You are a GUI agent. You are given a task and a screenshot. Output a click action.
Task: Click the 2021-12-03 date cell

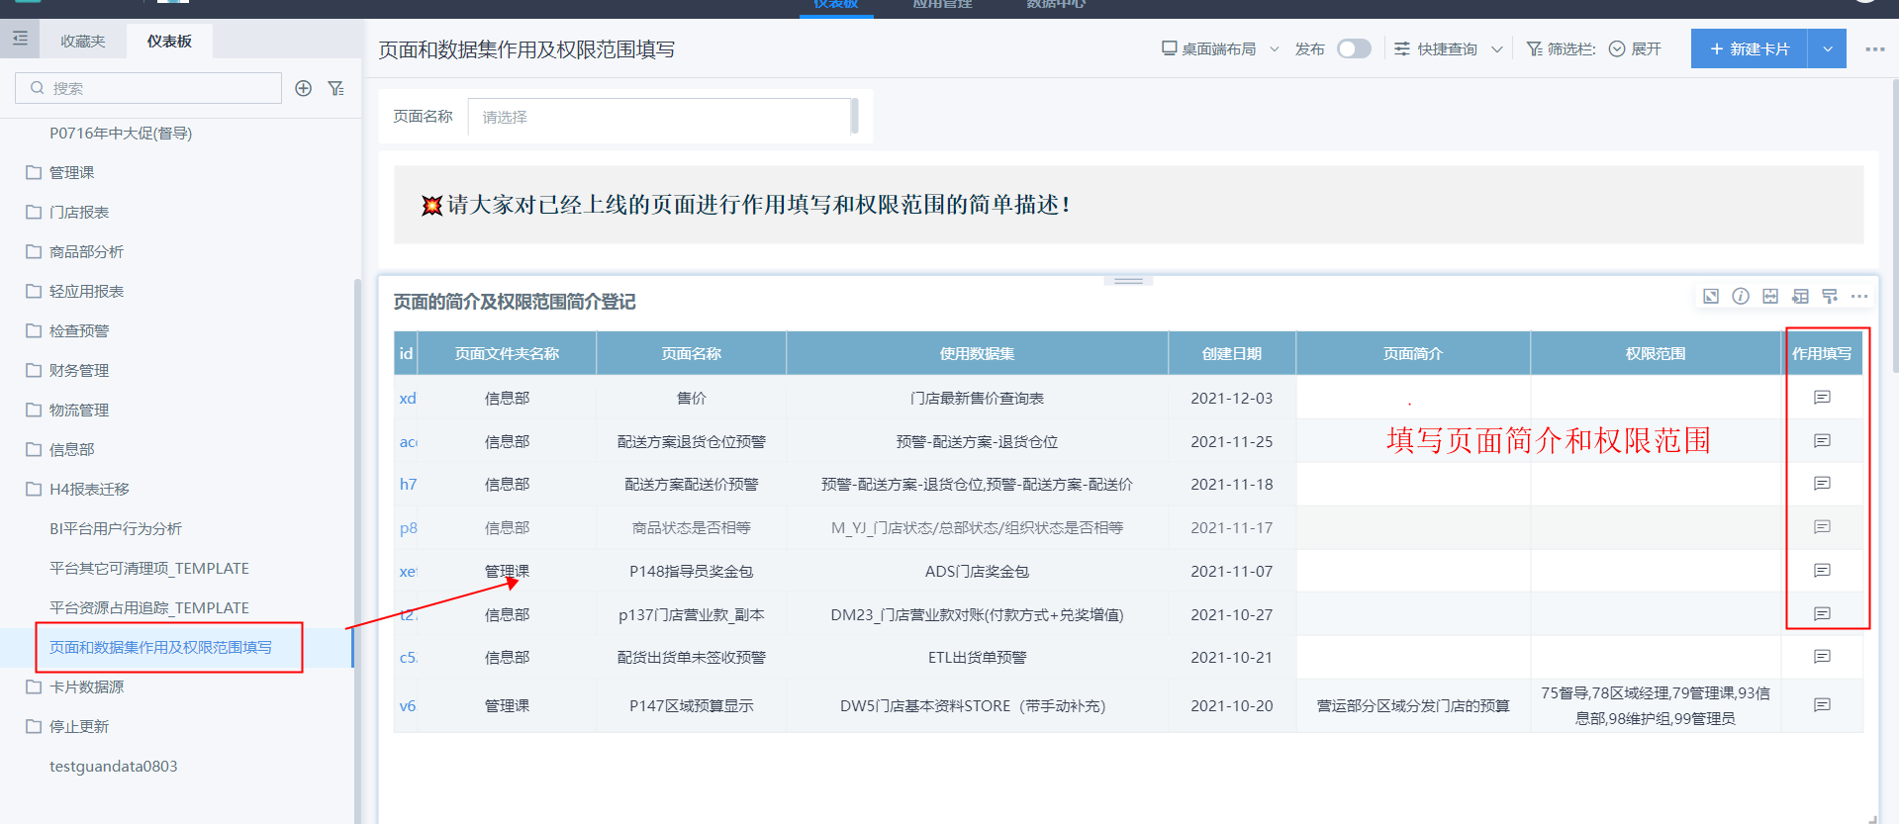[x=1232, y=398]
